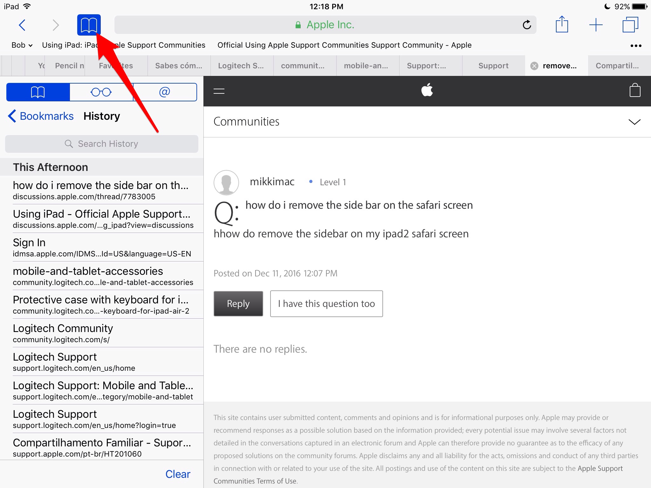Screen dimensions: 651x488
Task: Open the shopping bag icon
Action: [x=635, y=91]
